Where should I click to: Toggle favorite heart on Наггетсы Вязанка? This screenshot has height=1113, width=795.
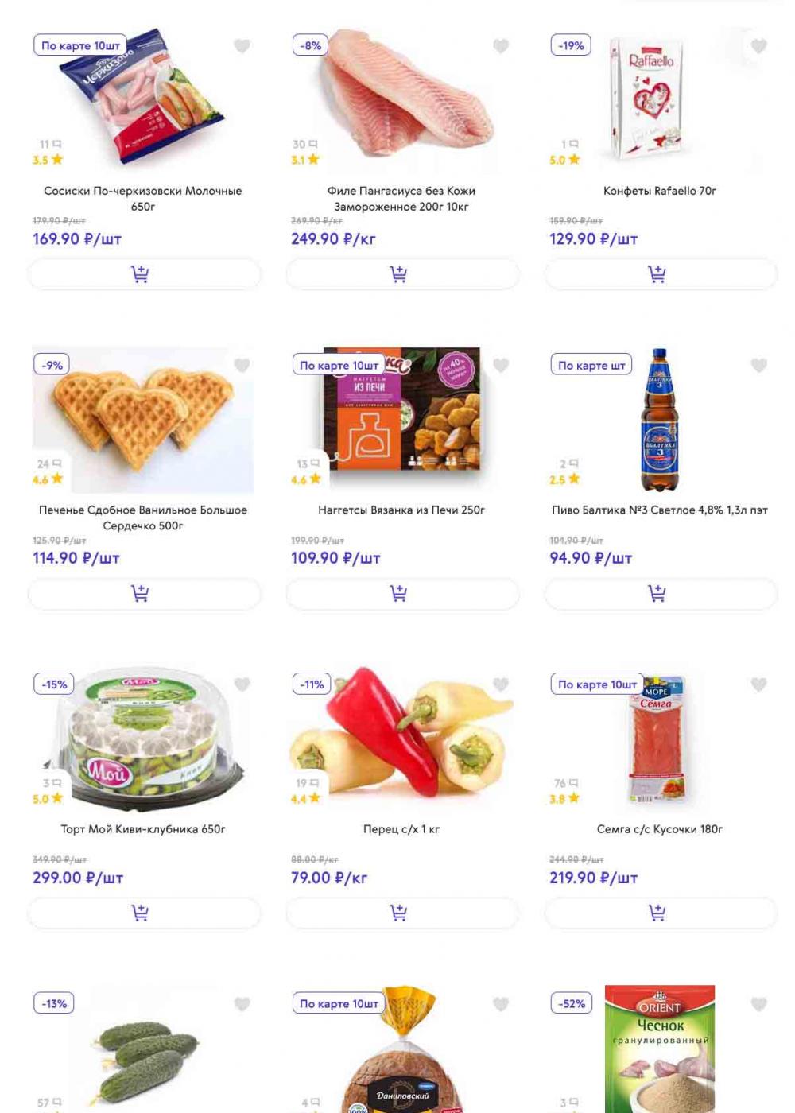click(501, 366)
